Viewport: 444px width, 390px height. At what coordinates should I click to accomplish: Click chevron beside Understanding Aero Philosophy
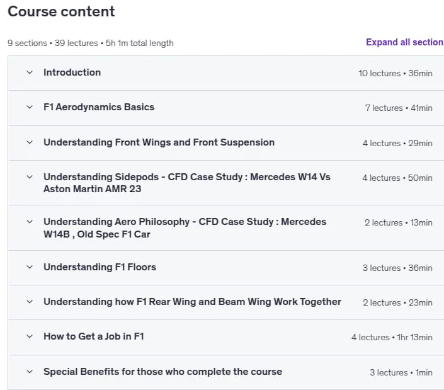tap(30, 222)
